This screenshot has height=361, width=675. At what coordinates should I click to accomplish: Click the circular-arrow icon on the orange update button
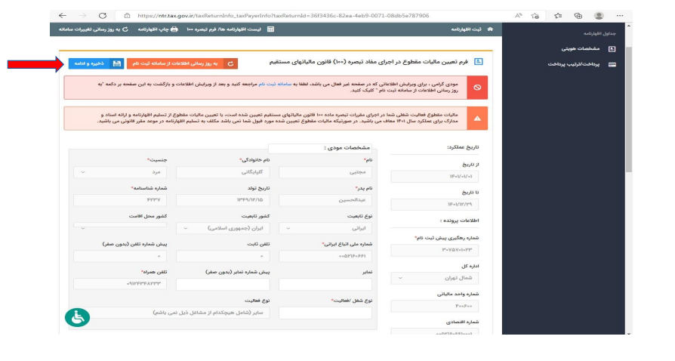pos(231,63)
